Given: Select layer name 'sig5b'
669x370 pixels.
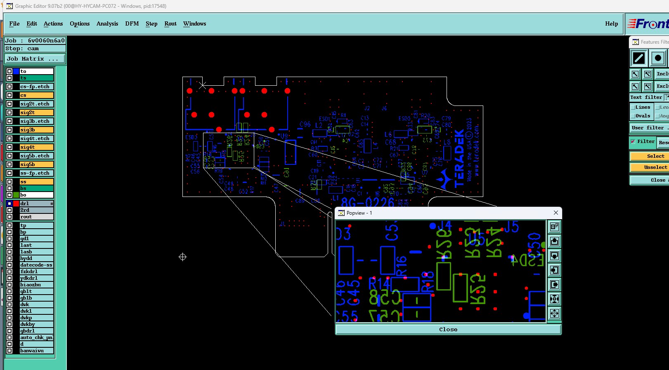Looking at the screenshot, I should click(37, 164).
